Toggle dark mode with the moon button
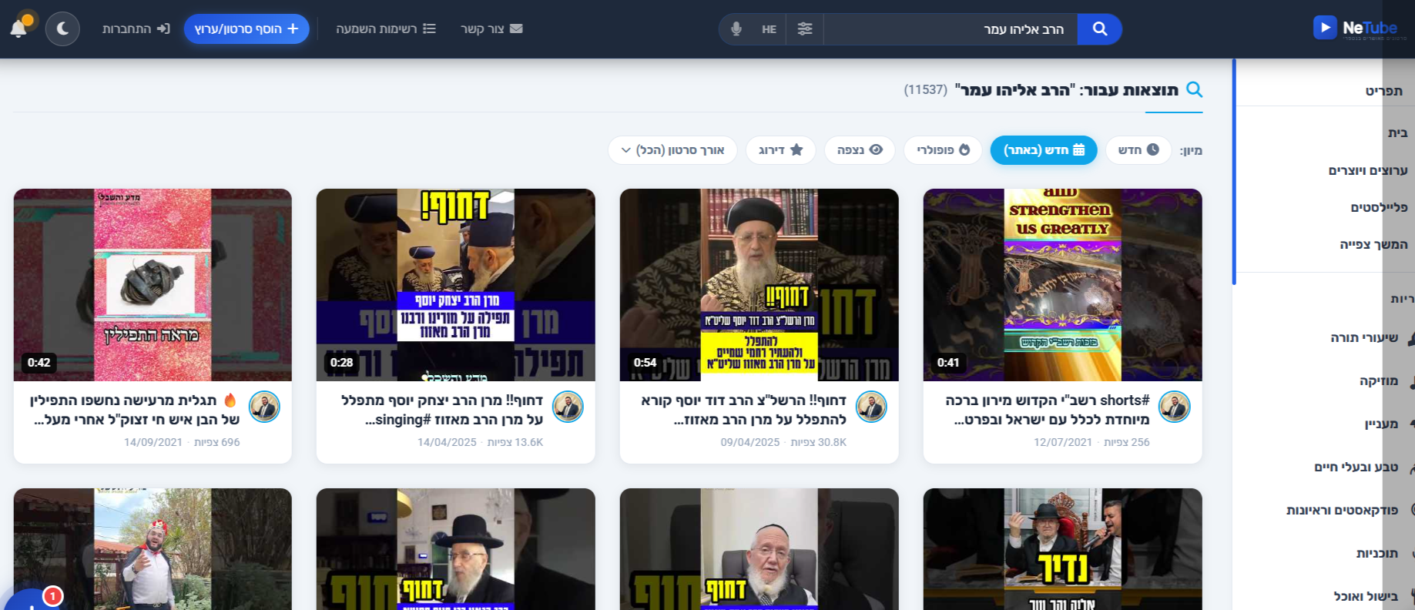This screenshot has width=1415, height=610. 62,29
